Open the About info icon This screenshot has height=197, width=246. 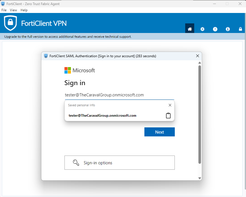(x=228, y=29)
